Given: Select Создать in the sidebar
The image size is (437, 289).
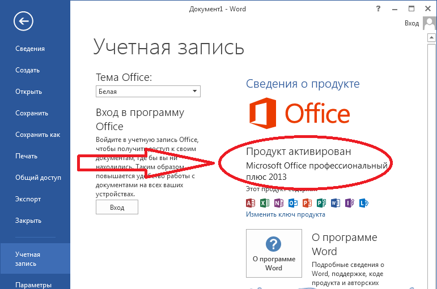Looking at the screenshot, I should tap(27, 70).
